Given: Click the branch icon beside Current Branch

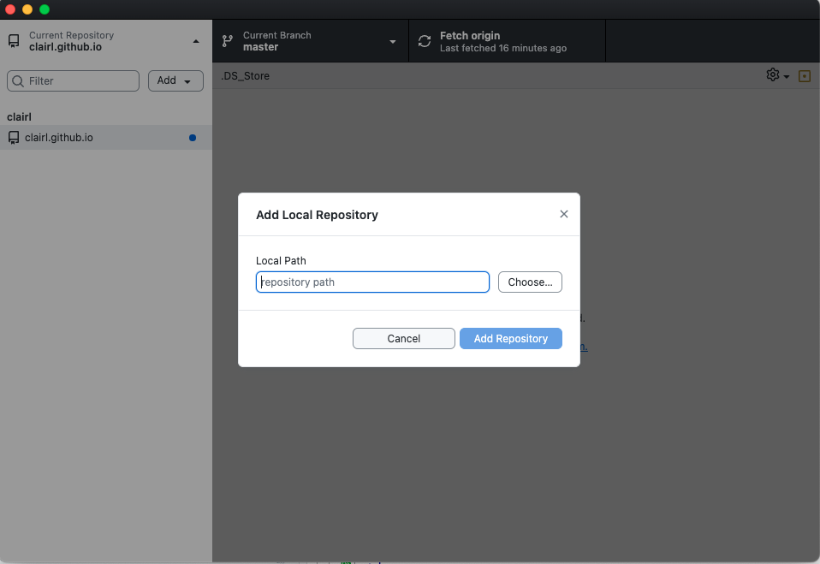Looking at the screenshot, I should point(228,41).
